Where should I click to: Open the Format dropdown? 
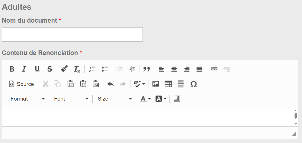[27, 99]
